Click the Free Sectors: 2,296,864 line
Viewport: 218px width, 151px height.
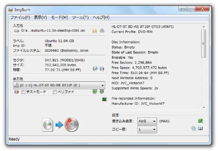click(x=132, y=63)
